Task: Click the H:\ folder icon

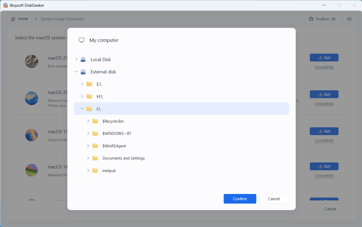Action: (89, 96)
